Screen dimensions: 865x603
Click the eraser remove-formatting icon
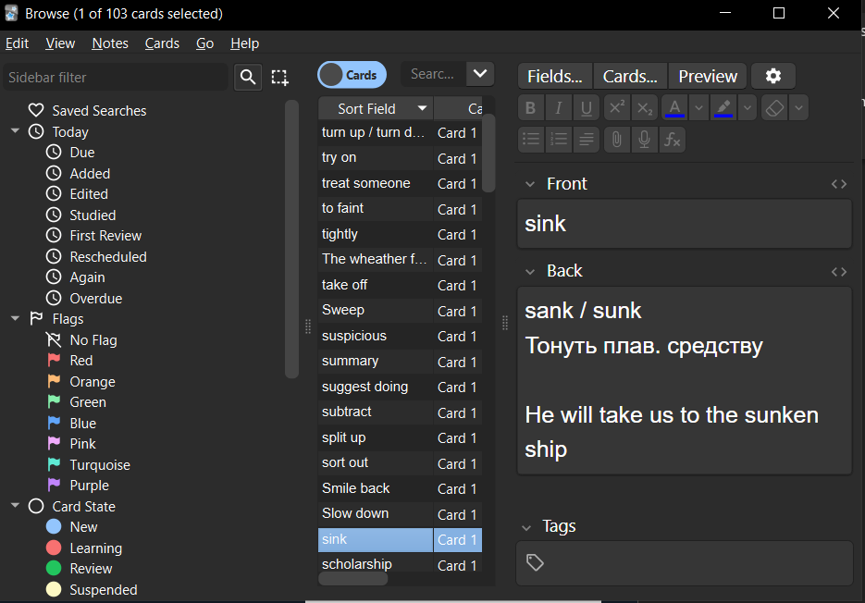tap(775, 108)
